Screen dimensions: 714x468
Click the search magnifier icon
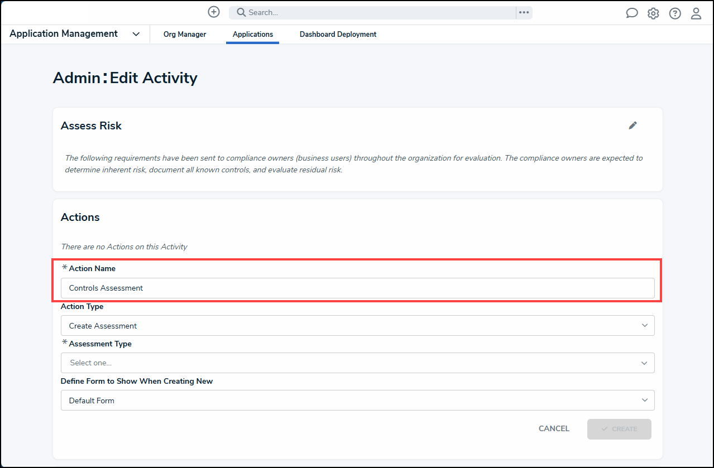pyautogui.click(x=241, y=12)
